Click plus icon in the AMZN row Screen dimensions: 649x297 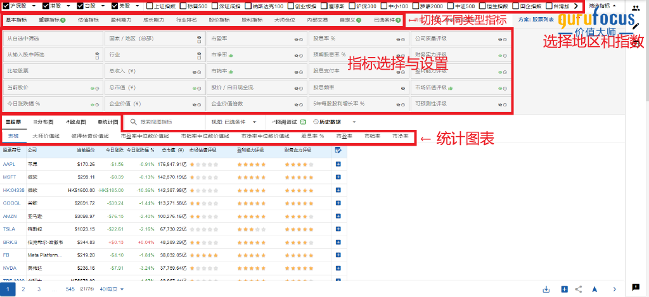coord(338,216)
